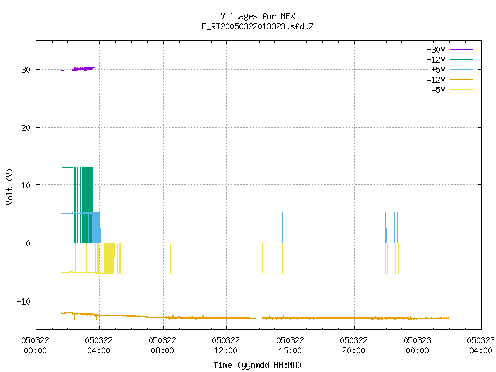Click the orange -12V legend line sample
The height and width of the screenshot is (372, 496).
461,79
